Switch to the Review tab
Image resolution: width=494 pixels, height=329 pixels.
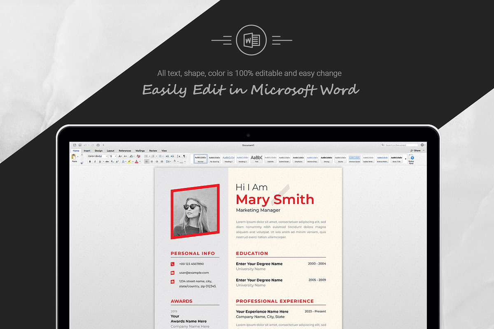tap(153, 151)
